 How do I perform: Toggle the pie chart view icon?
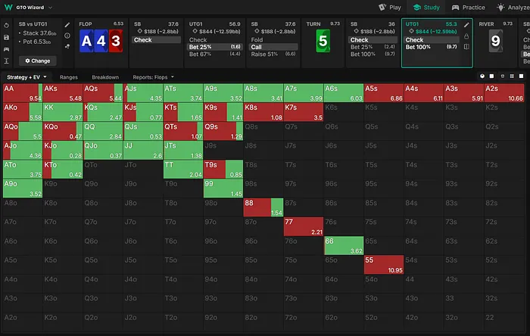tap(482, 77)
